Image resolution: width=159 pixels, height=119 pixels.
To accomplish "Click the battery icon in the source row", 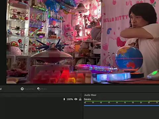I will tap(64, 99).
